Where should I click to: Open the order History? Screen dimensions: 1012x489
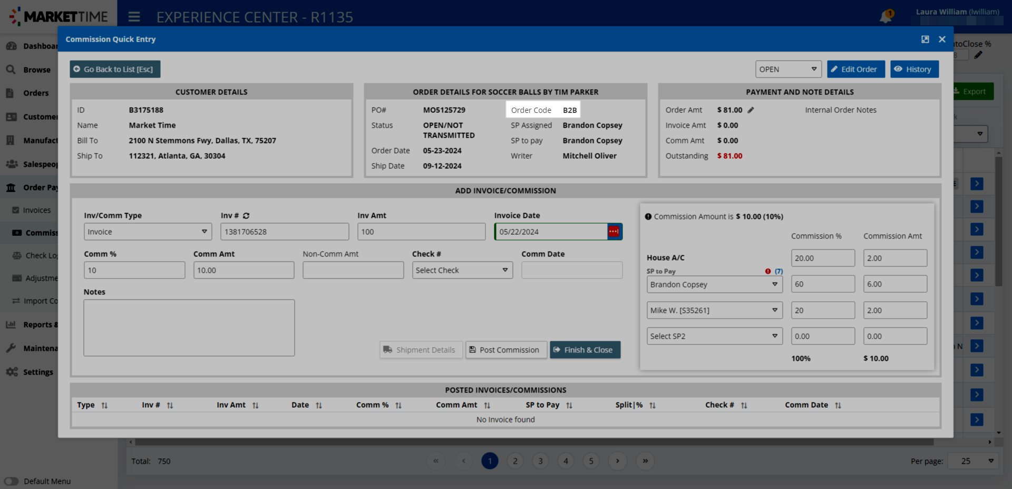(914, 69)
